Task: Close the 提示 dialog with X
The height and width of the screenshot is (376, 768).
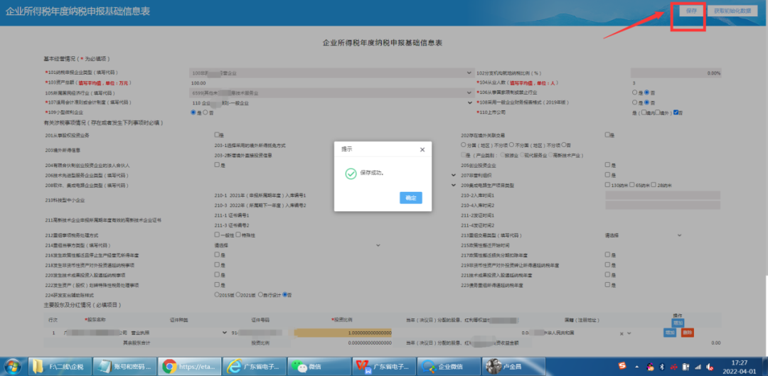Action: [422, 150]
